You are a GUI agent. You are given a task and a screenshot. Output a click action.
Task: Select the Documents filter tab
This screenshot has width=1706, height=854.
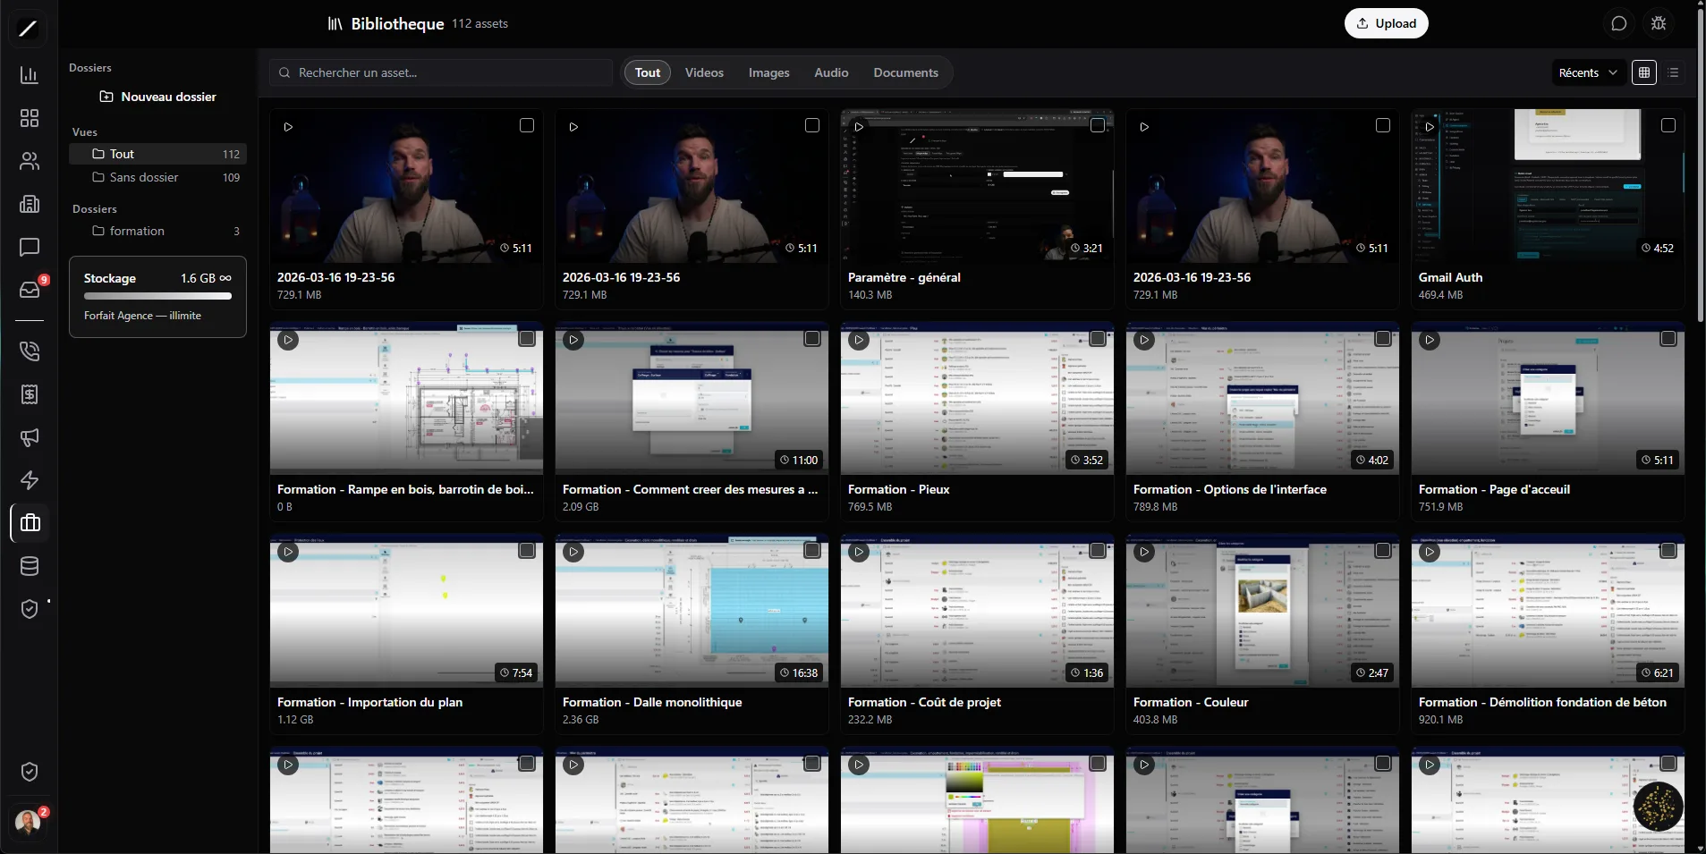coord(905,72)
